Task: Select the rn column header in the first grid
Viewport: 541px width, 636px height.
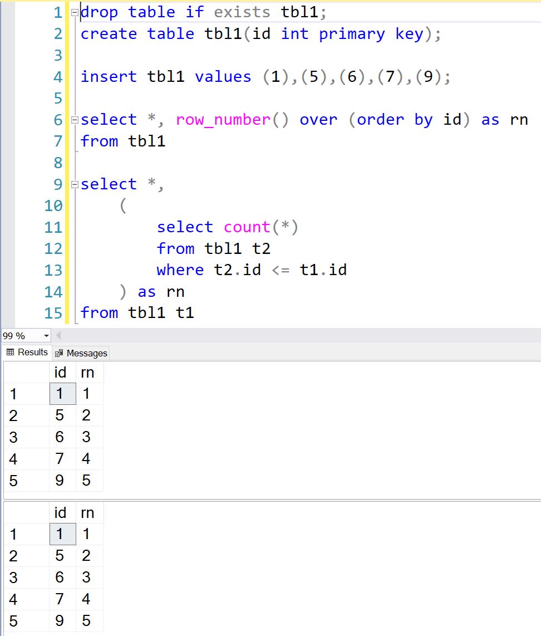Action: (x=88, y=373)
